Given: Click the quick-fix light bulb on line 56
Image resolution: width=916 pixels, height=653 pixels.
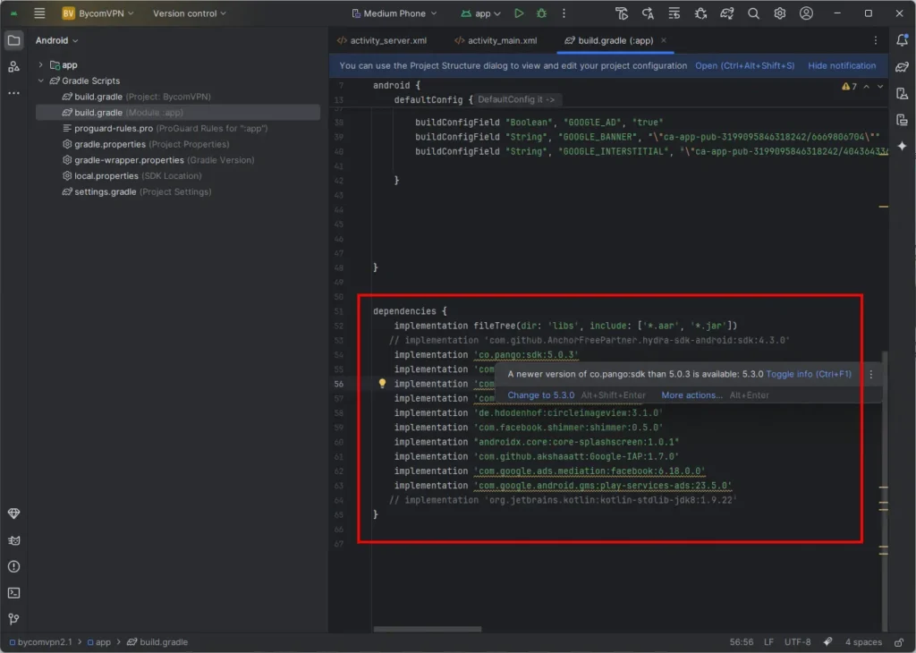Looking at the screenshot, I should coord(382,383).
